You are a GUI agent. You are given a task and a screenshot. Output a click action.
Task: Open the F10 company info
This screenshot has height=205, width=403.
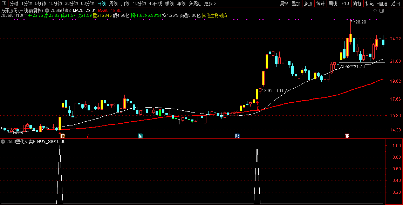click(x=345, y=4)
